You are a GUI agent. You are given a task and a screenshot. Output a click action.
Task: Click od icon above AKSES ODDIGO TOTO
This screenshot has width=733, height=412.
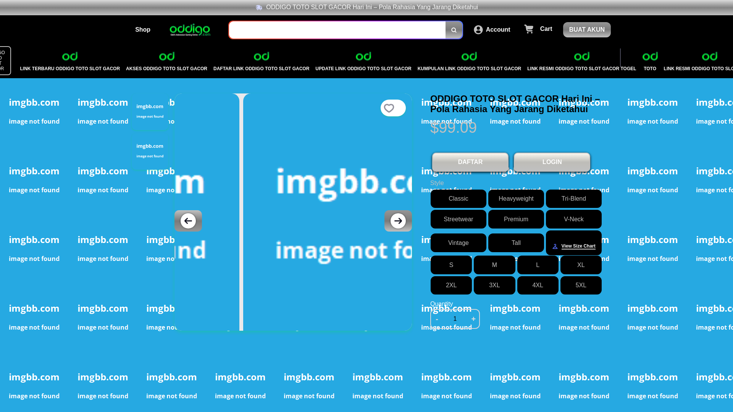click(x=167, y=56)
